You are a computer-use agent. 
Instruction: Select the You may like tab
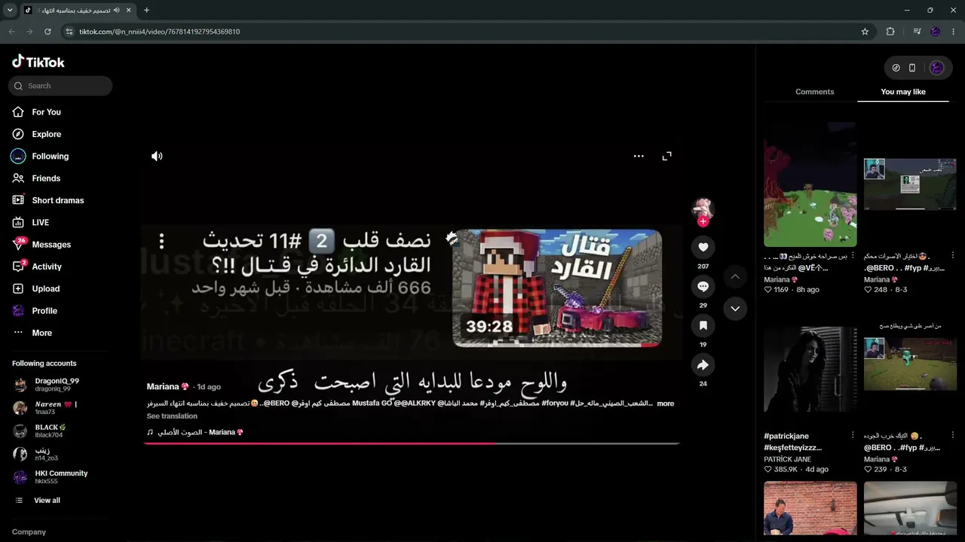pyautogui.click(x=903, y=92)
